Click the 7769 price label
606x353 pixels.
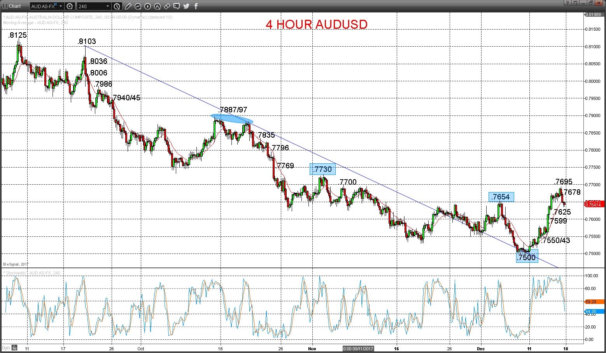tap(285, 166)
